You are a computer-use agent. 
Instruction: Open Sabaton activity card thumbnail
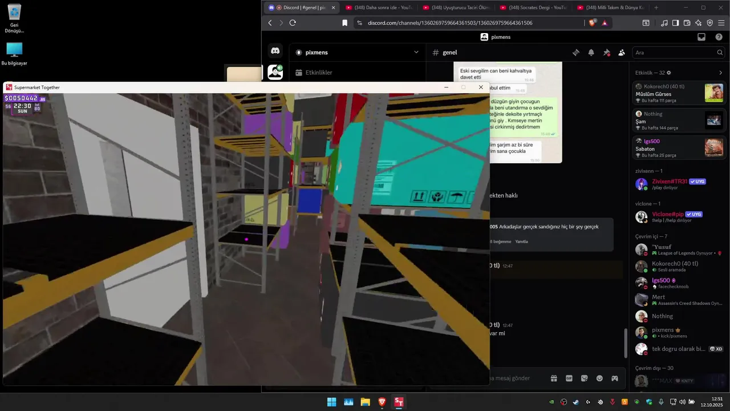click(x=714, y=147)
